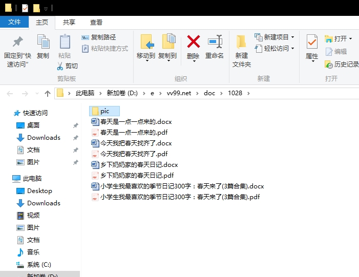The image size is (359, 277).
Task: Click vv99.net in the address bar
Action: 179,93
